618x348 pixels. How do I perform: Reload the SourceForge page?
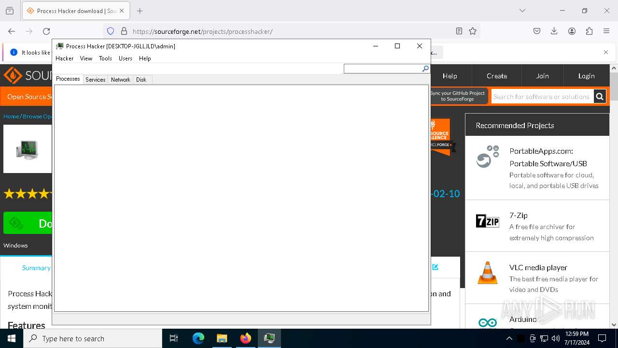coord(46,31)
